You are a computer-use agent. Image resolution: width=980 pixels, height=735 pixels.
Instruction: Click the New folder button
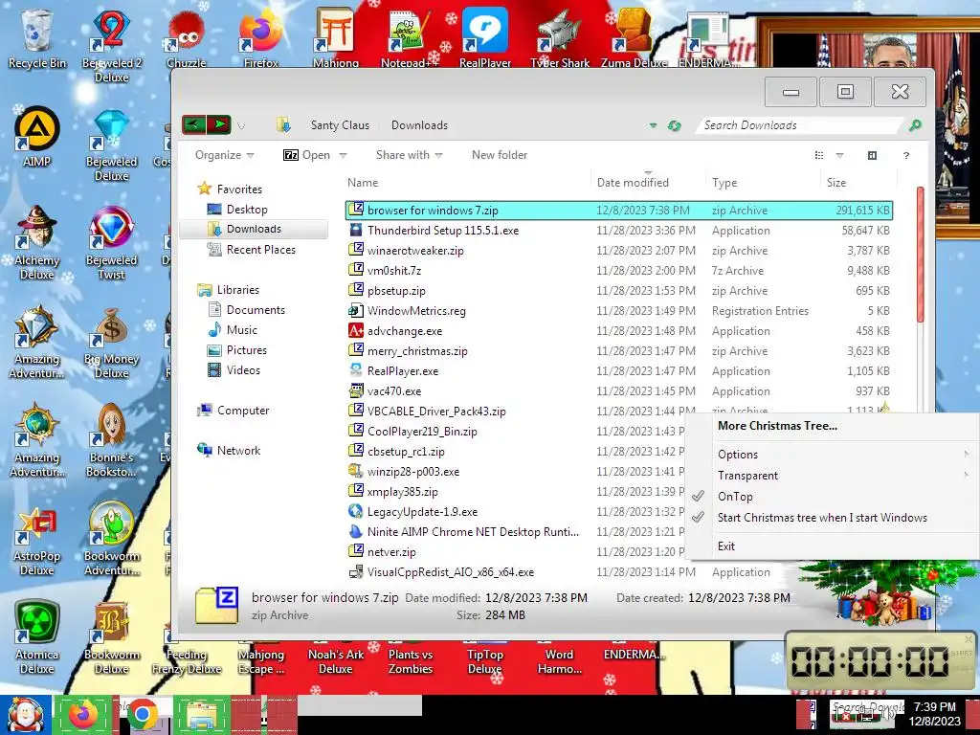tap(500, 155)
